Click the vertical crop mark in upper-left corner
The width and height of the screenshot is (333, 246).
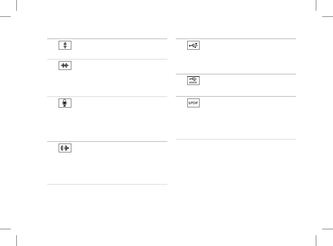coord(16,5)
